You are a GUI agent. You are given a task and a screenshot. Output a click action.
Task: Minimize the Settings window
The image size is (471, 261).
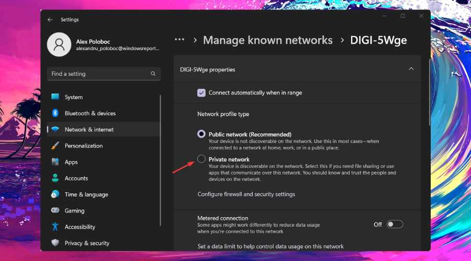[x=384, y=16]
